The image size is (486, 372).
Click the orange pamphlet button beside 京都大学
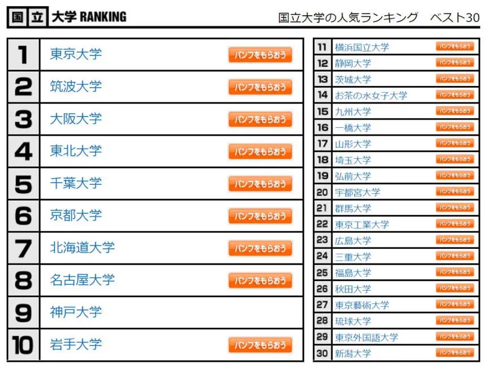click(260, 216)
